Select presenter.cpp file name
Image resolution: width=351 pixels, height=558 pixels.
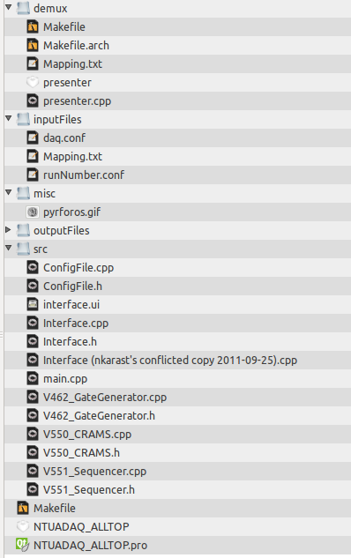click(x=78, y=101)
